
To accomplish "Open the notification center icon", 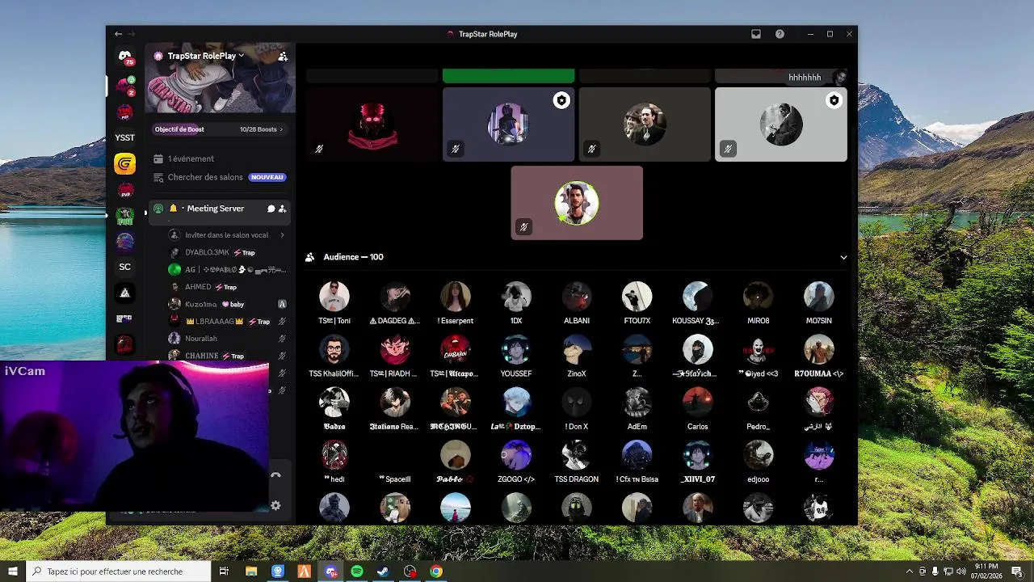I will point(1017,571).
